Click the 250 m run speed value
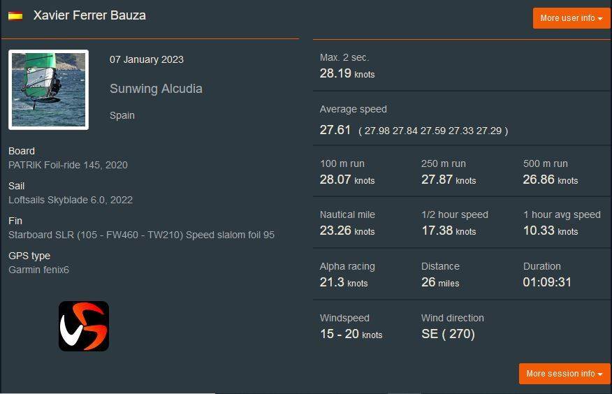Viewport: 612px width, 394px height. [x=448, y=180]
